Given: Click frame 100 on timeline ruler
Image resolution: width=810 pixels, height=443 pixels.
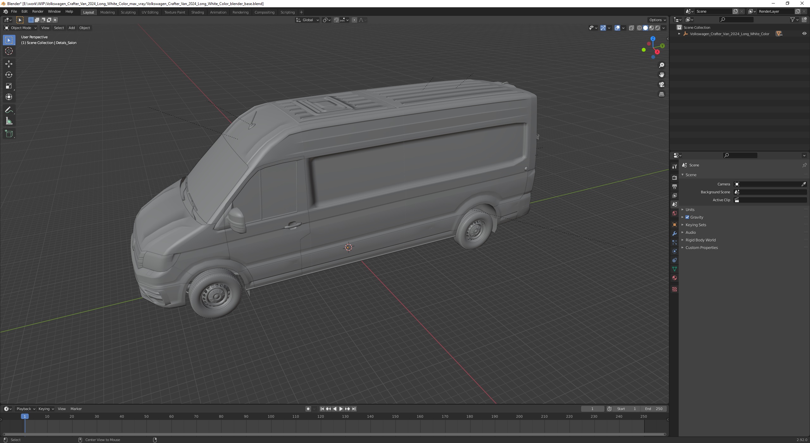Looking at the screenshot, I should pyautogui.click(x=271, y=416).
